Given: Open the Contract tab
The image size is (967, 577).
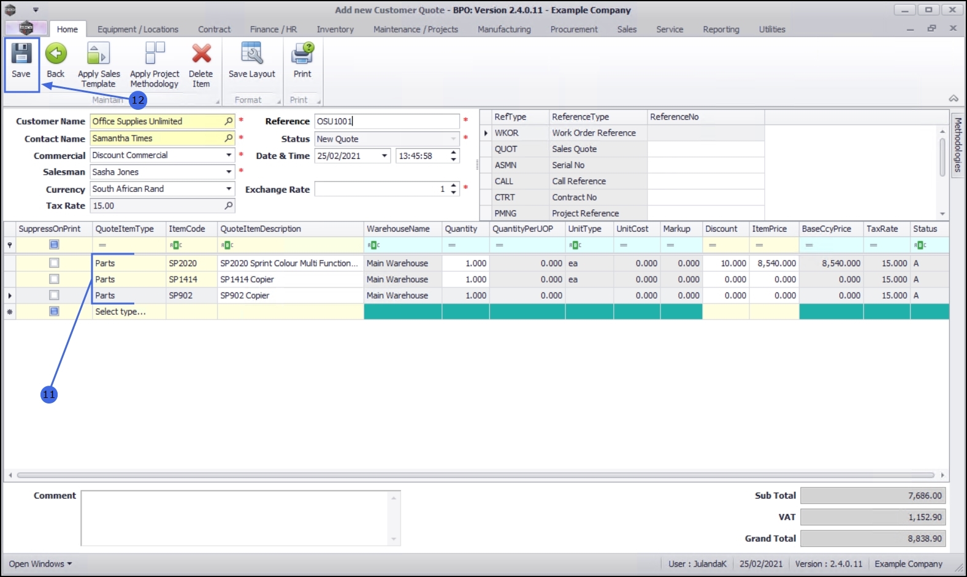Looking at the screenshot, I should coord(214,29).
